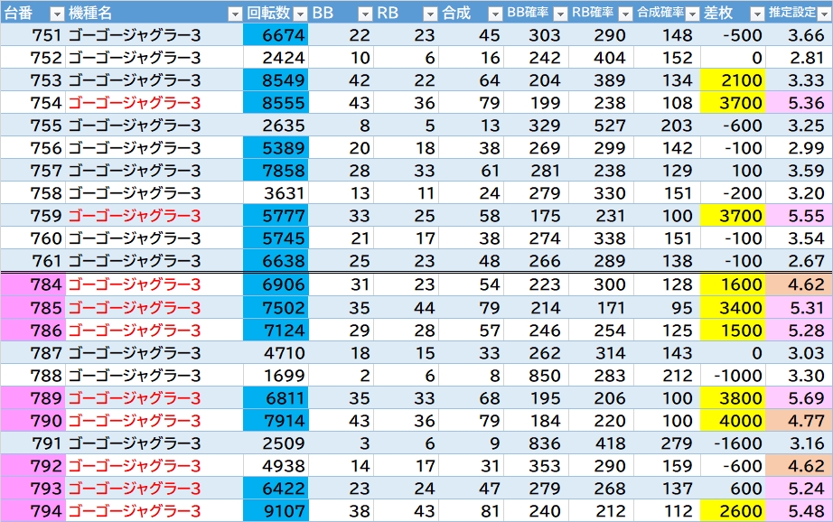Select yellow 差枚 cell 4000
Image resolution: width=833 pixels, height=522 pixels.
733,421
